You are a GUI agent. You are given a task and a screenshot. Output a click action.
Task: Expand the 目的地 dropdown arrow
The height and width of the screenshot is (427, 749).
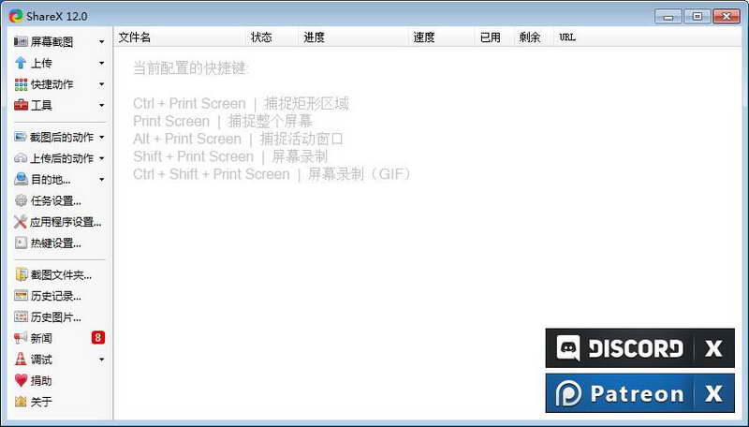tap(101, 180)
